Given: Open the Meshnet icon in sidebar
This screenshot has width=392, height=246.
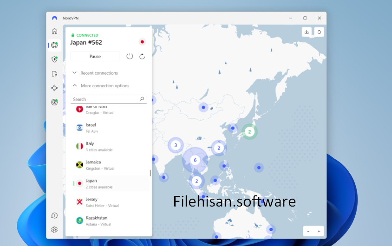Looking at the screenshot, I should (x=54, y=88).
